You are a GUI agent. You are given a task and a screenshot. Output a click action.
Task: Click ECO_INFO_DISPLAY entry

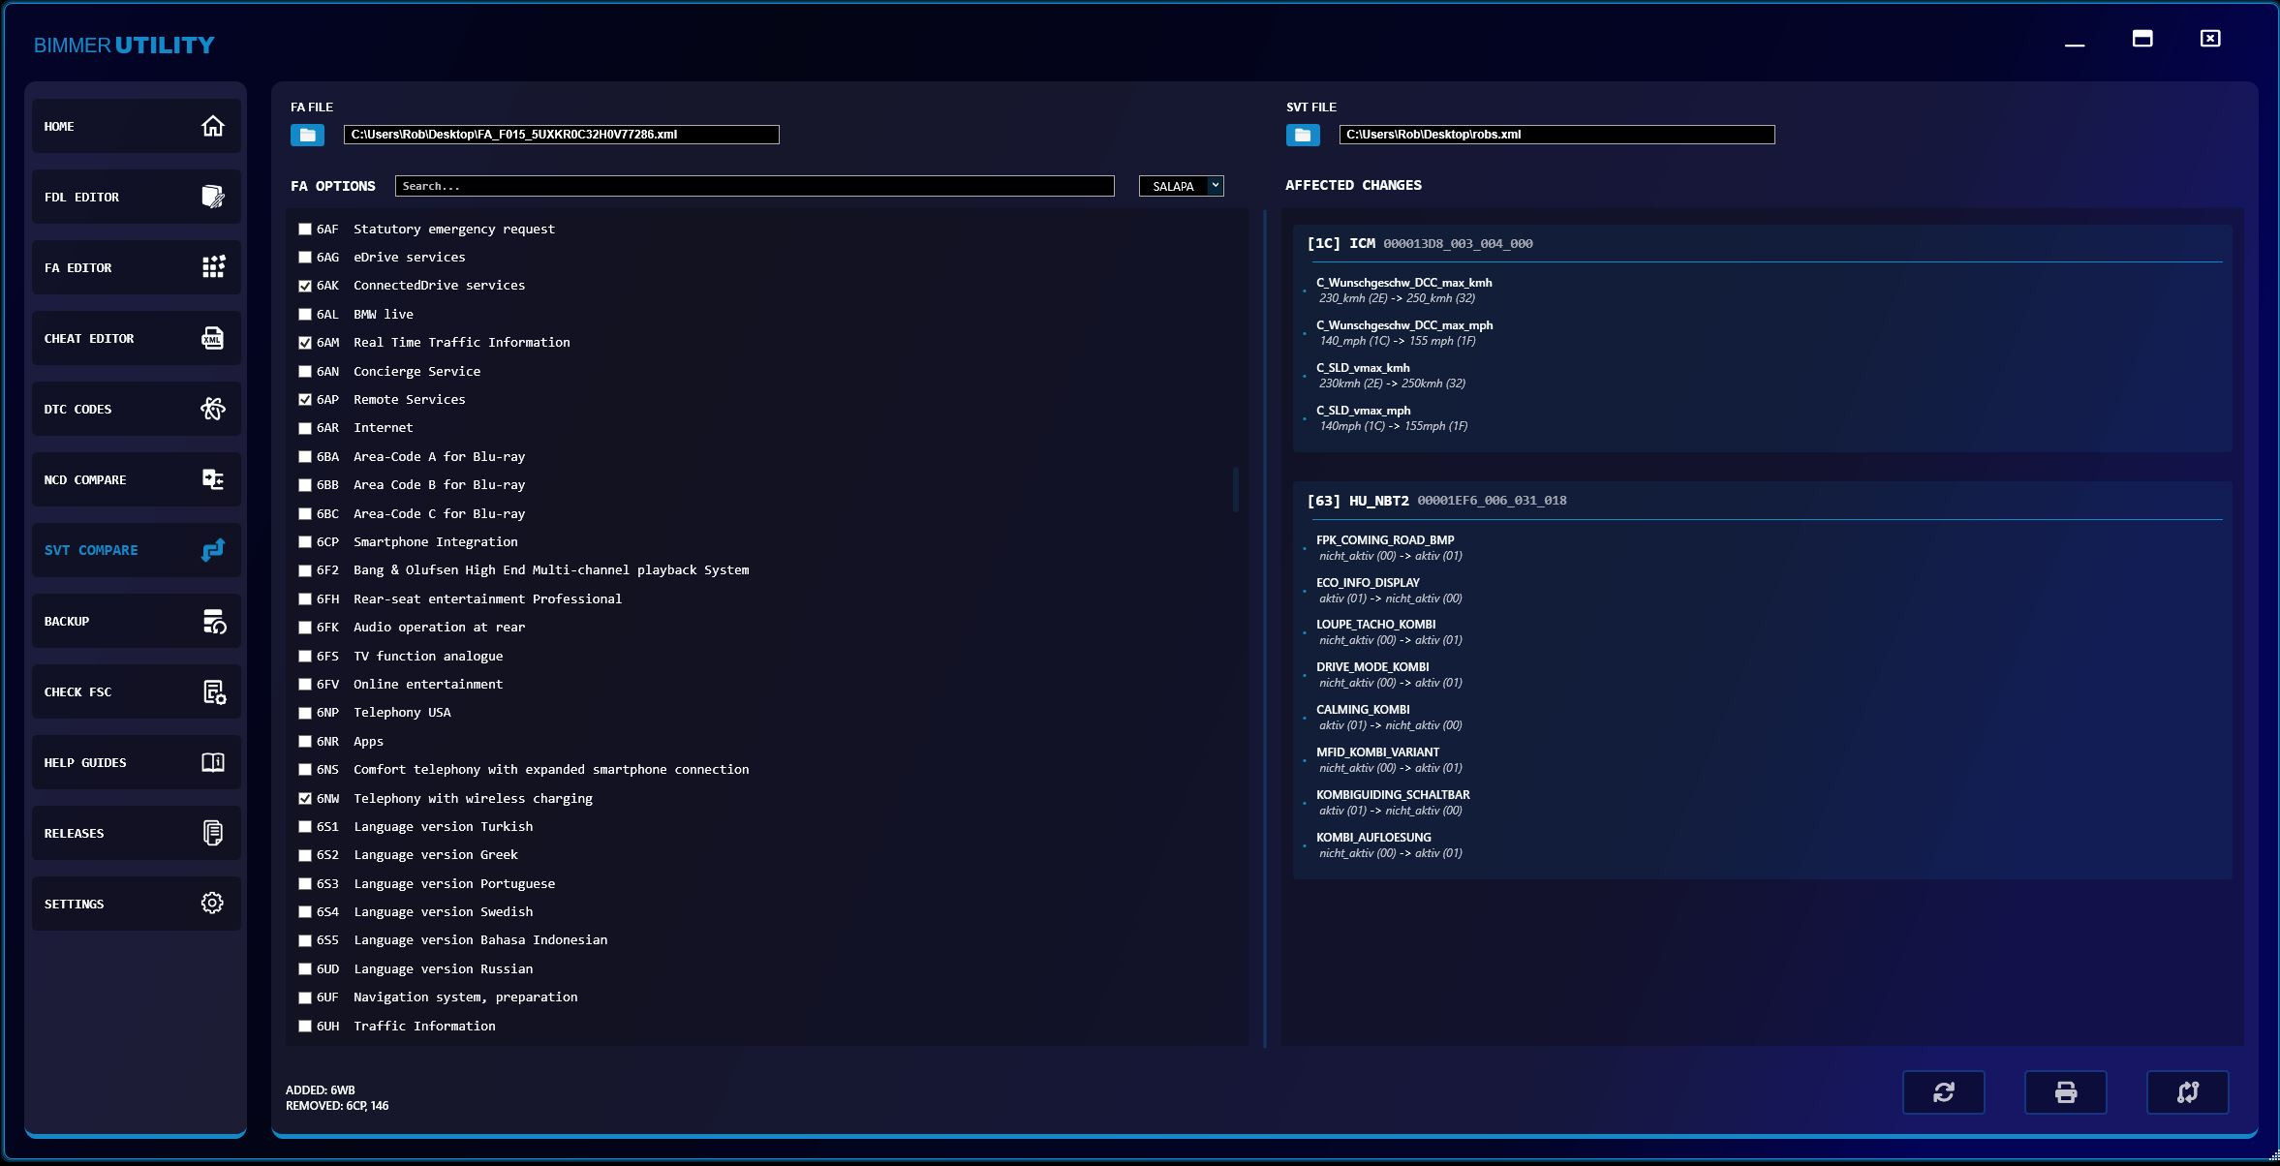[1389, 591]
